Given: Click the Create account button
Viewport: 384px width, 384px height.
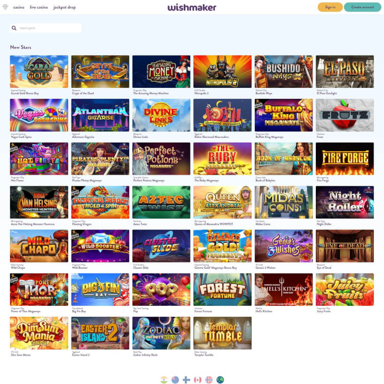Looking at the screenshot, I should [x=362, y=7].
